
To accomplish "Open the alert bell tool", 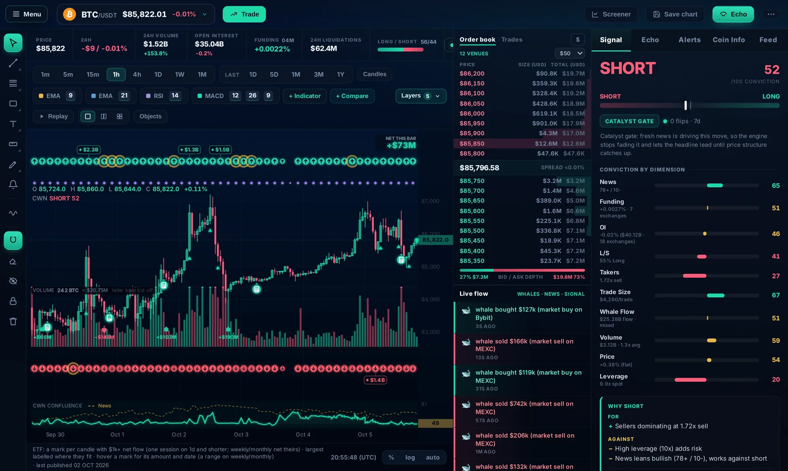I will (13, 185).
